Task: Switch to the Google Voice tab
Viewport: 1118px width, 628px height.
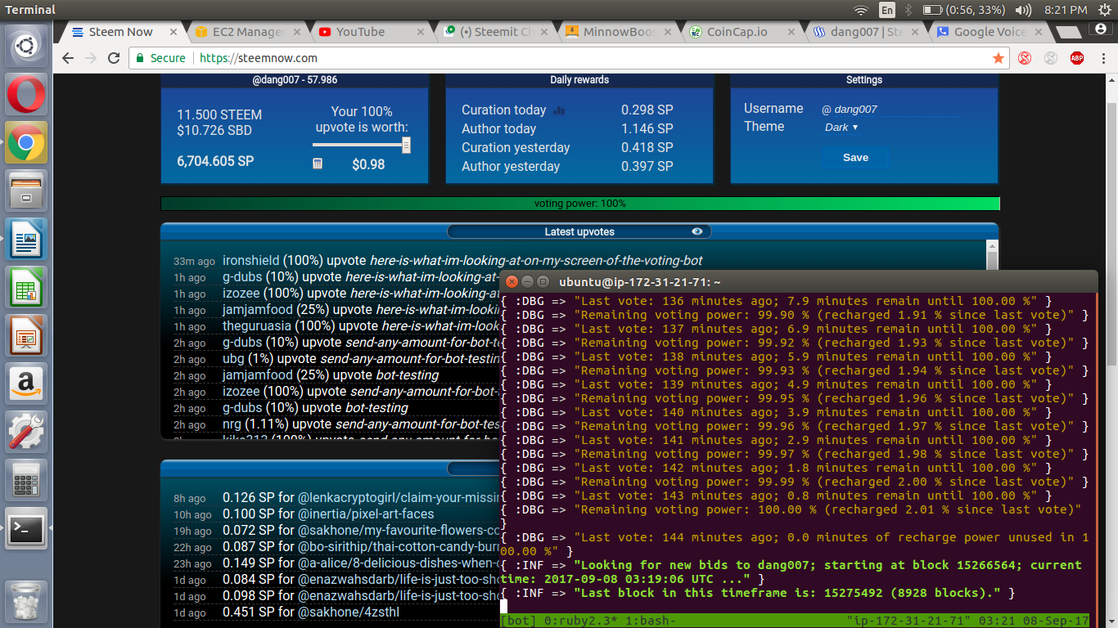Action: pyautogui.click(x=990, y=32)
